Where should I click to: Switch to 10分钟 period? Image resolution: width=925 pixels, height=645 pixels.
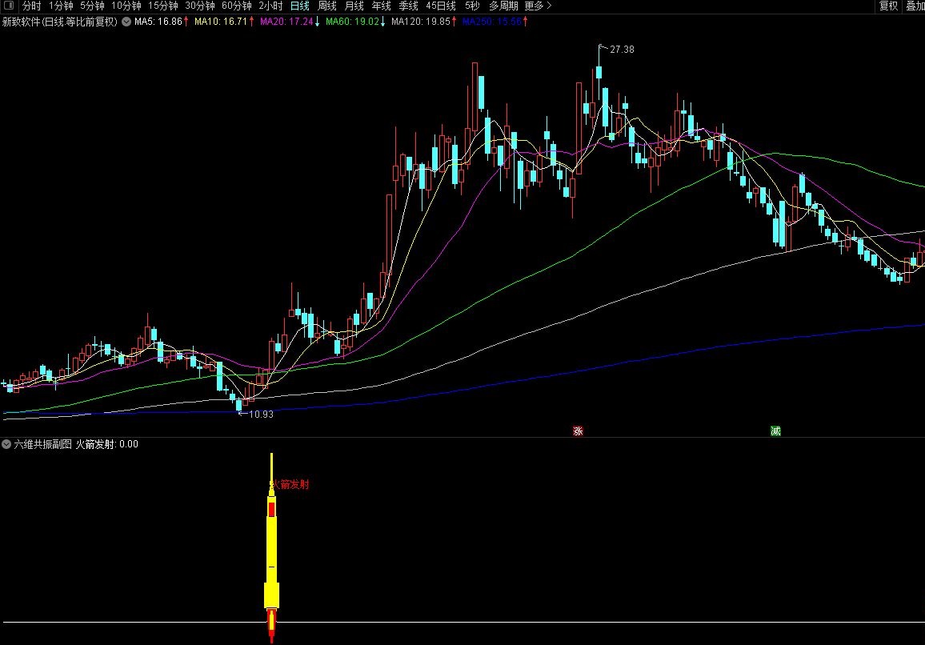point(126,6)
